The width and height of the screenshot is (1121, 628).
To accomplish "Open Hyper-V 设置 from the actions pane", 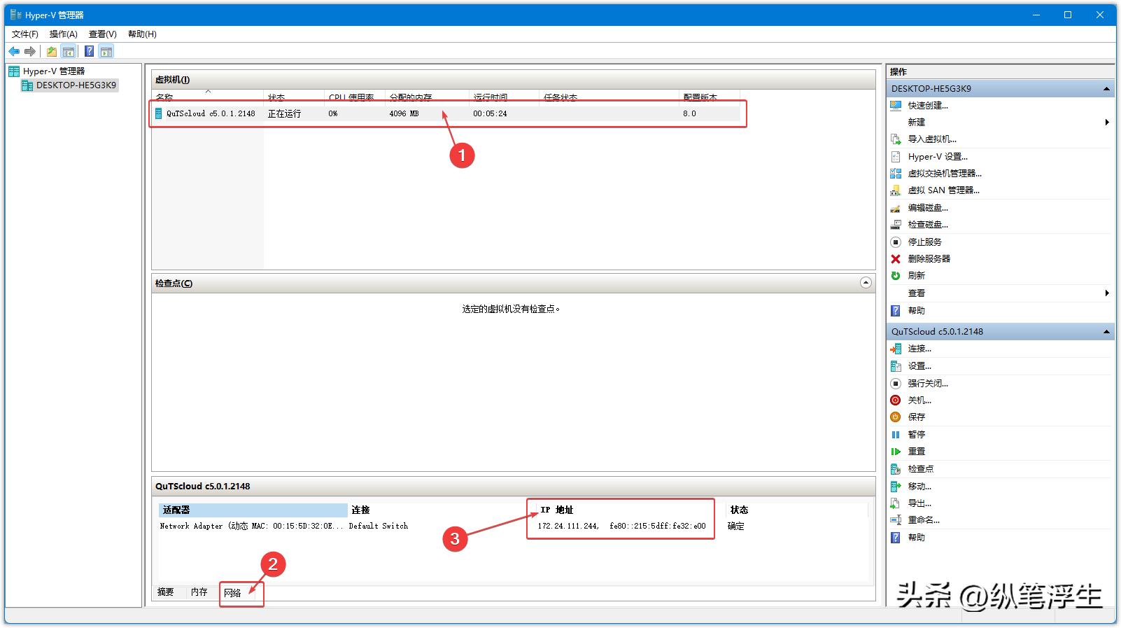I will pos(938,157).
